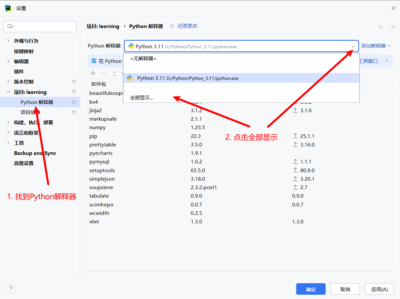Select Python 3.11 in the dropdown list
Viewport: 400px width, 299px height.
click(241, 78)
